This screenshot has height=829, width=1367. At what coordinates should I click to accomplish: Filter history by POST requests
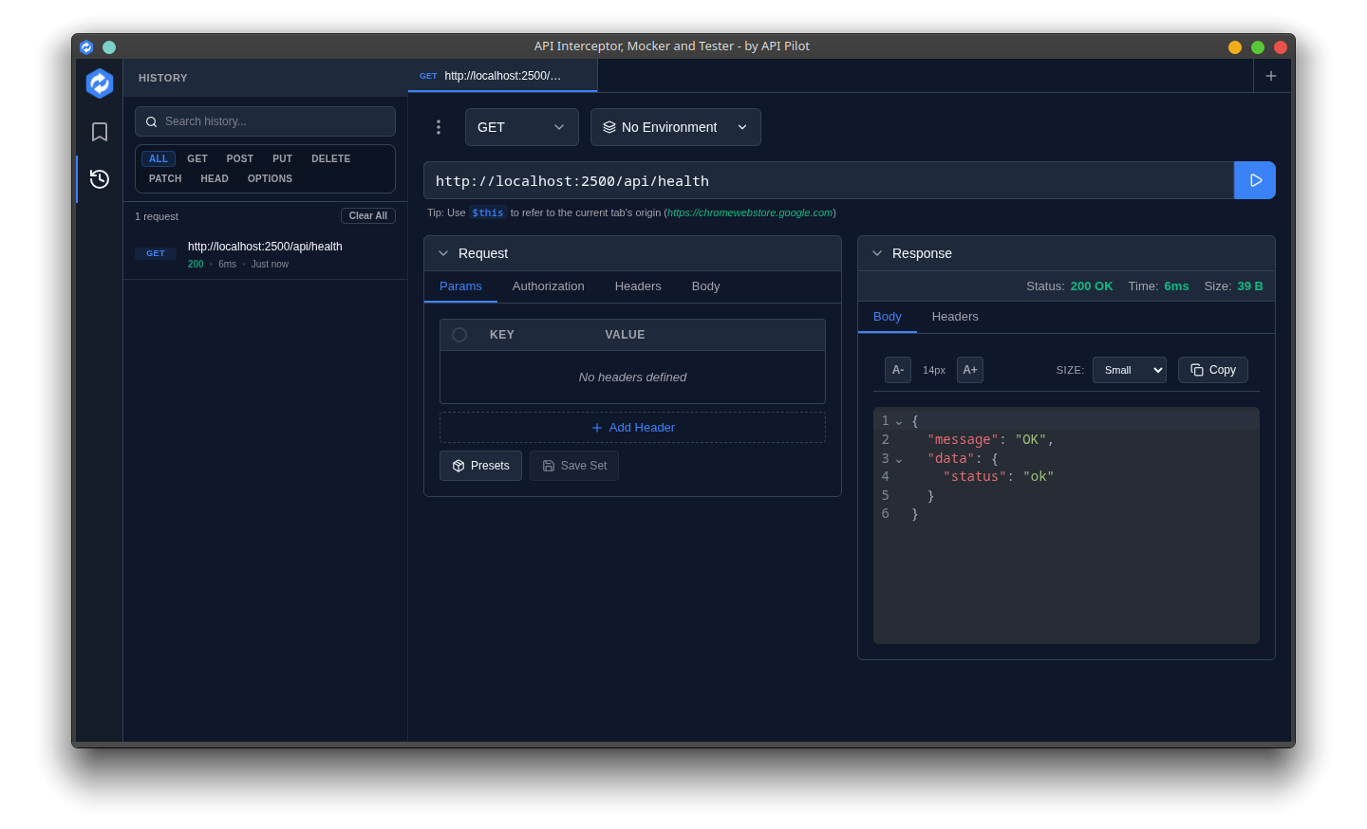(239, 158)
